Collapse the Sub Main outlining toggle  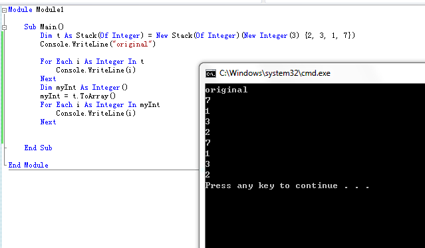4,27
